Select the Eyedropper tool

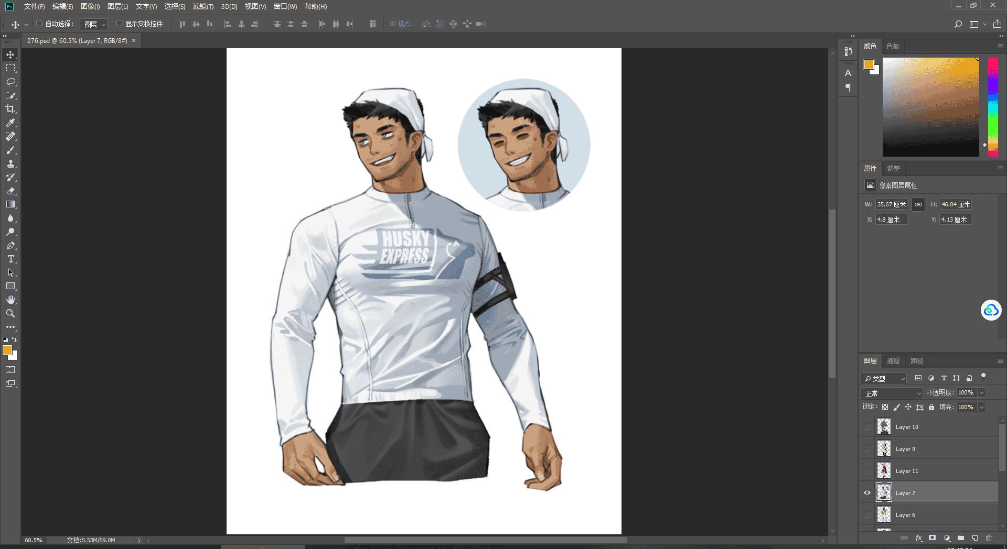click(10, 123)
